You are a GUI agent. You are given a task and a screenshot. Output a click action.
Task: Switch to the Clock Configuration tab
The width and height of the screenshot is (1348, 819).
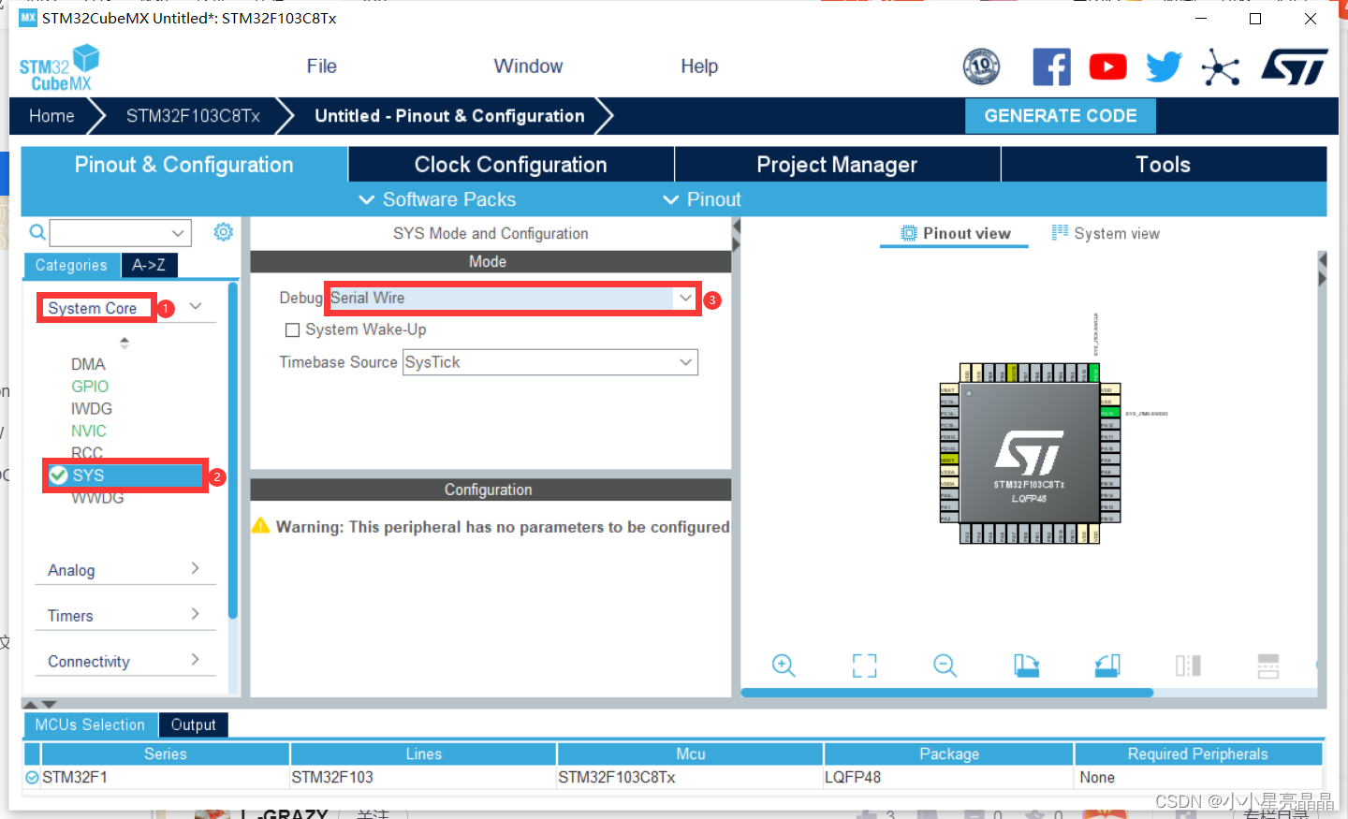pyautogui.click(x=511, y=165)
